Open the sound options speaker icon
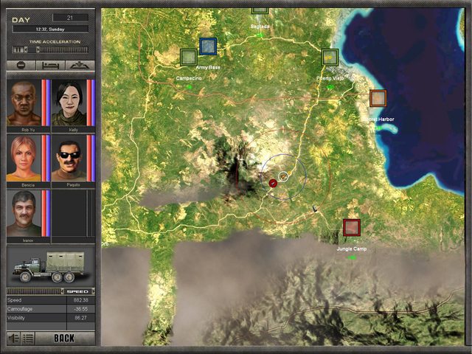Viewport: 472px width, 354px height. click(13, 339)
